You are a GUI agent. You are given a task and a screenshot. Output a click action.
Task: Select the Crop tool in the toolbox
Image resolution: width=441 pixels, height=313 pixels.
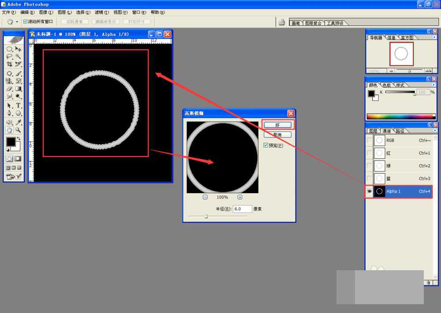pyautogui.click(x=9, y=64)
